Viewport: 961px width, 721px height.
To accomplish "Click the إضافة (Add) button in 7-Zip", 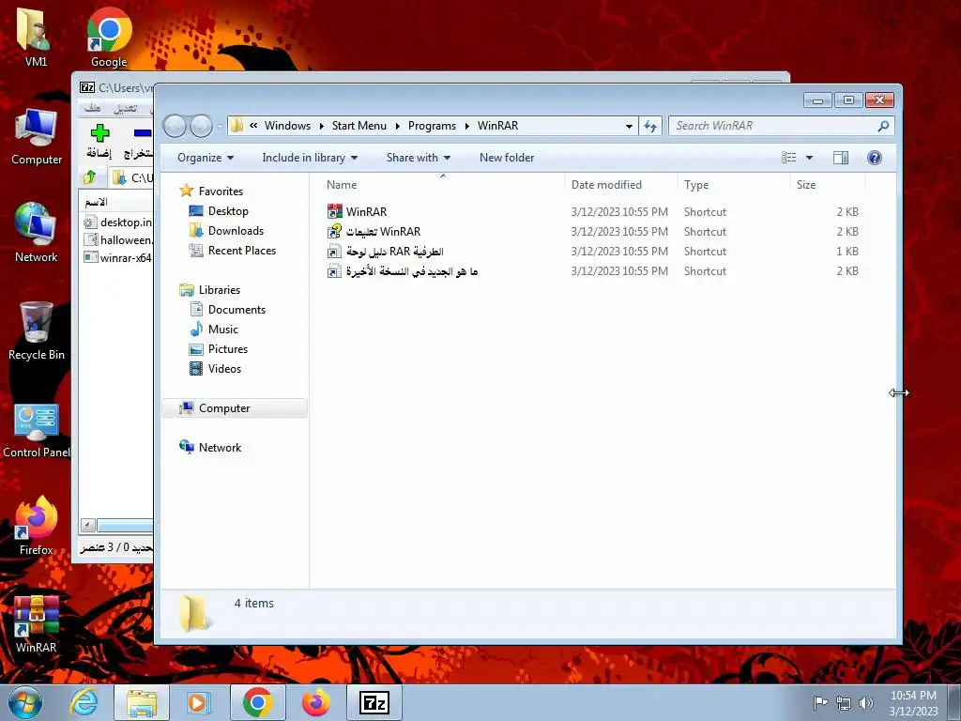I will click(99, 141).
